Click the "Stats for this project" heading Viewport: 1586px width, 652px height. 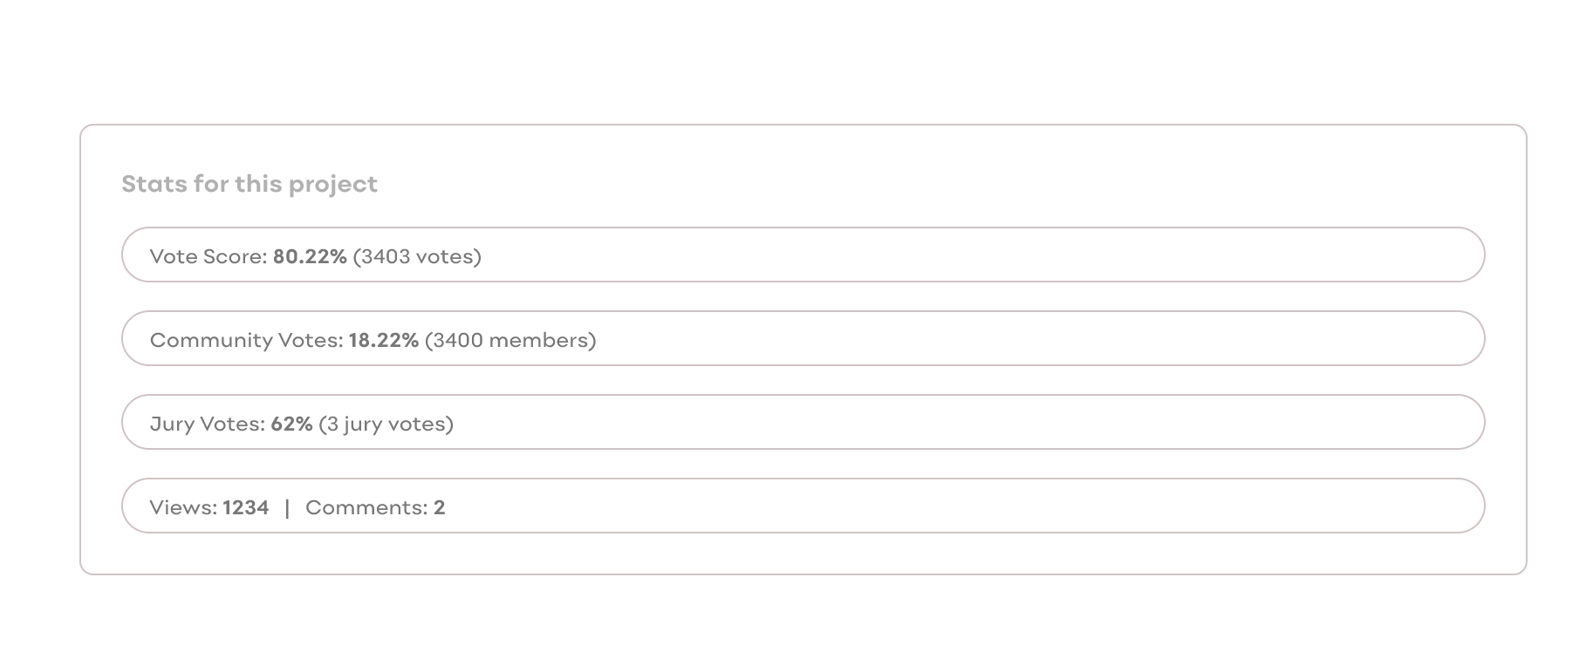250,184
